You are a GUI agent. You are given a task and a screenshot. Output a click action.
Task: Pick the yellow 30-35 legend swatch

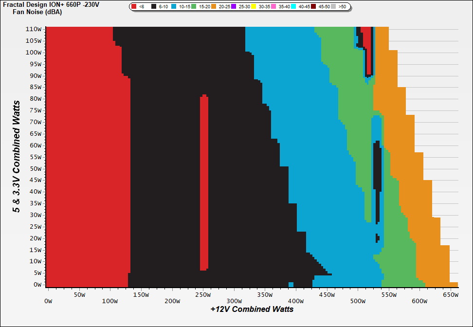pyautogui.click(x=254, y=7)
